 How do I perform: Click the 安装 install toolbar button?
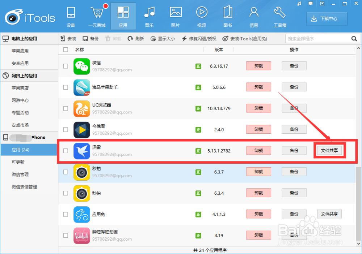68,39
